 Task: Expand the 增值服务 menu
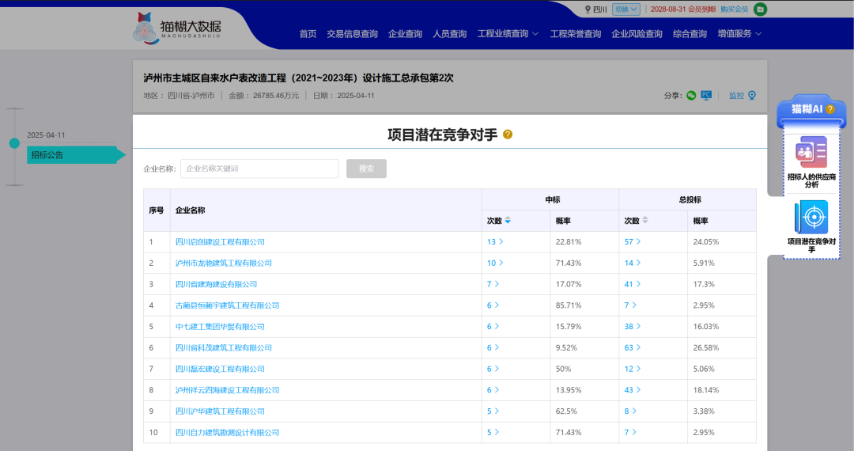[x=739, y=34]
